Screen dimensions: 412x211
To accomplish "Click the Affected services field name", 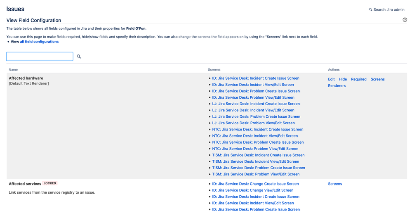I will click(x=25, y=184).
